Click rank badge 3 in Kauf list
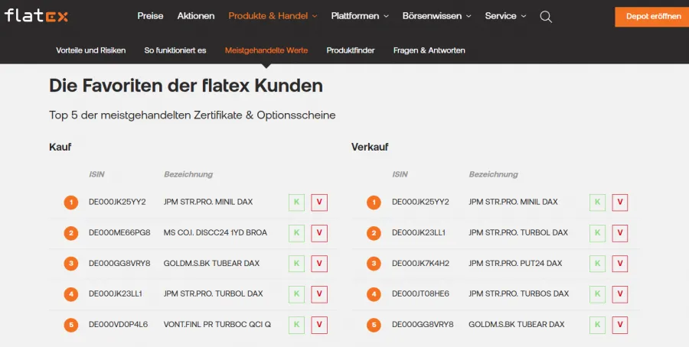 coord(70,264)
